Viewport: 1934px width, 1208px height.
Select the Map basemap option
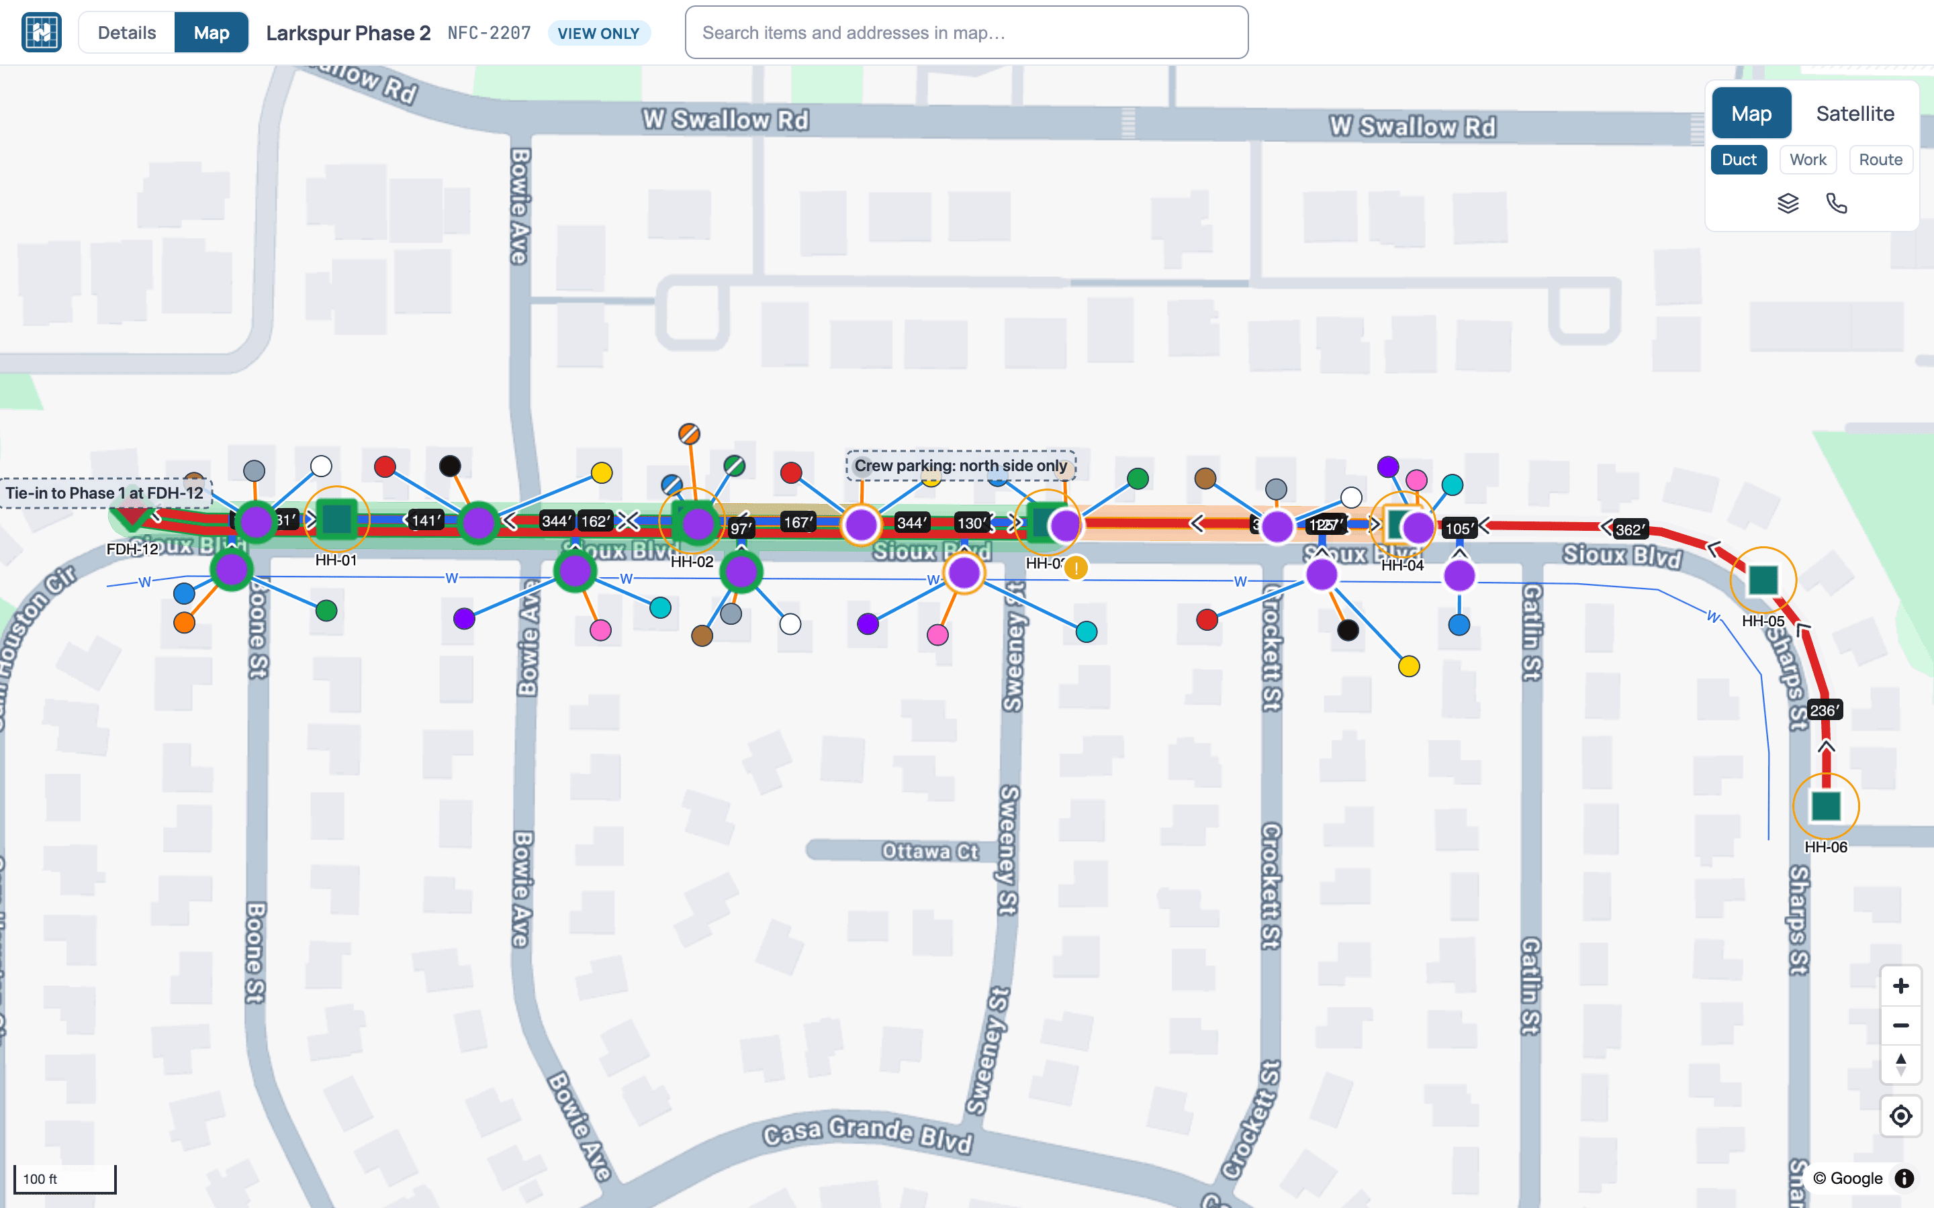click(1751, 113)
